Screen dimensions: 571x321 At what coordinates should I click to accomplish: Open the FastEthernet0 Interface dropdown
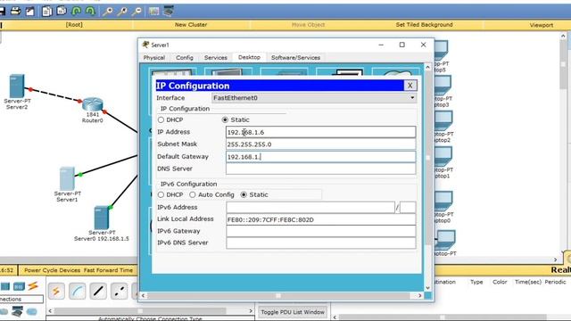pyautogui.click(x=314, y=98)
